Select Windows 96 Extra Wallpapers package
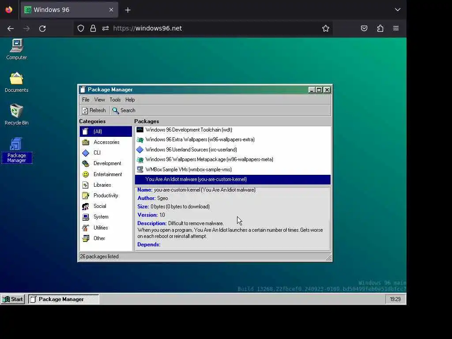Screen dimensions: 452x339 (233, 140)
